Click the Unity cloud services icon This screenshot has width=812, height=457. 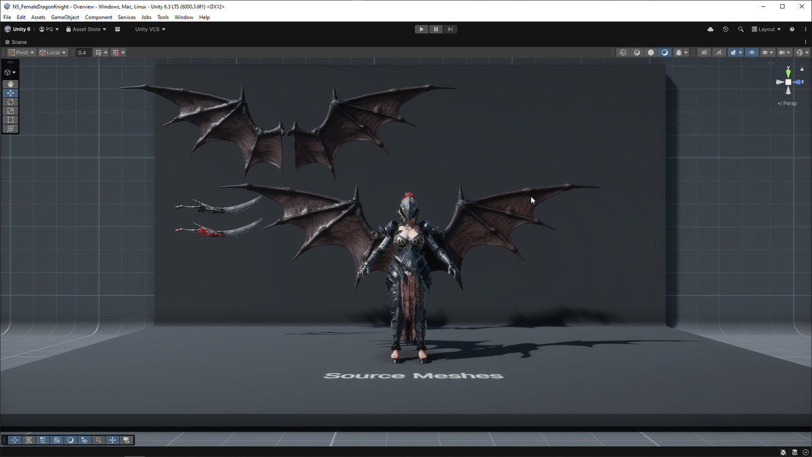pyautogui.click(x=710, y=29)
